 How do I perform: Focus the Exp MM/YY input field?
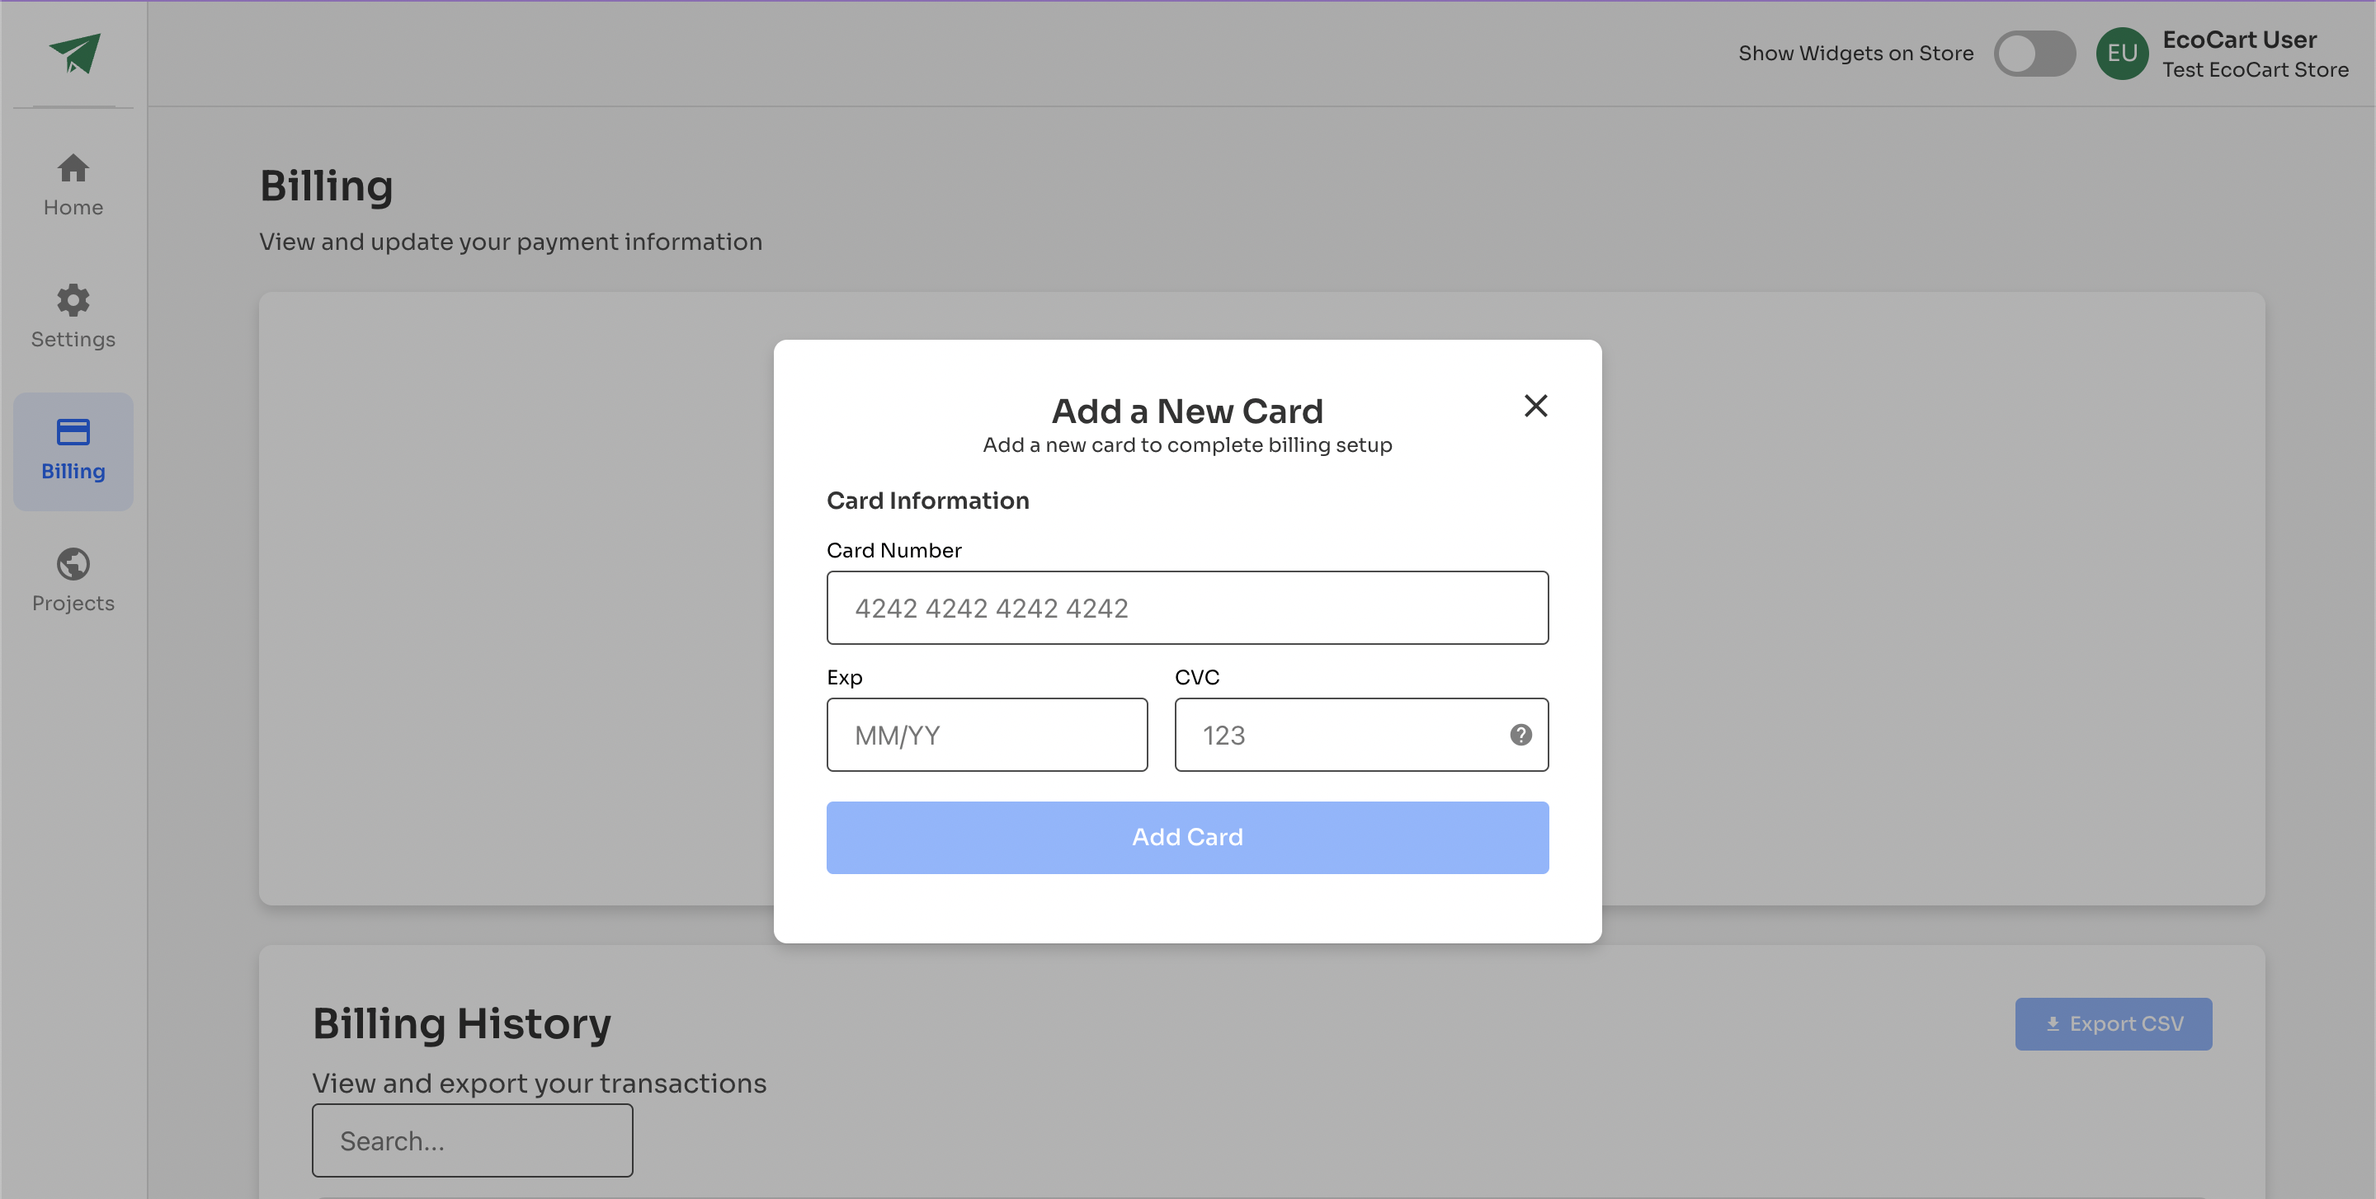pos(987,735)
